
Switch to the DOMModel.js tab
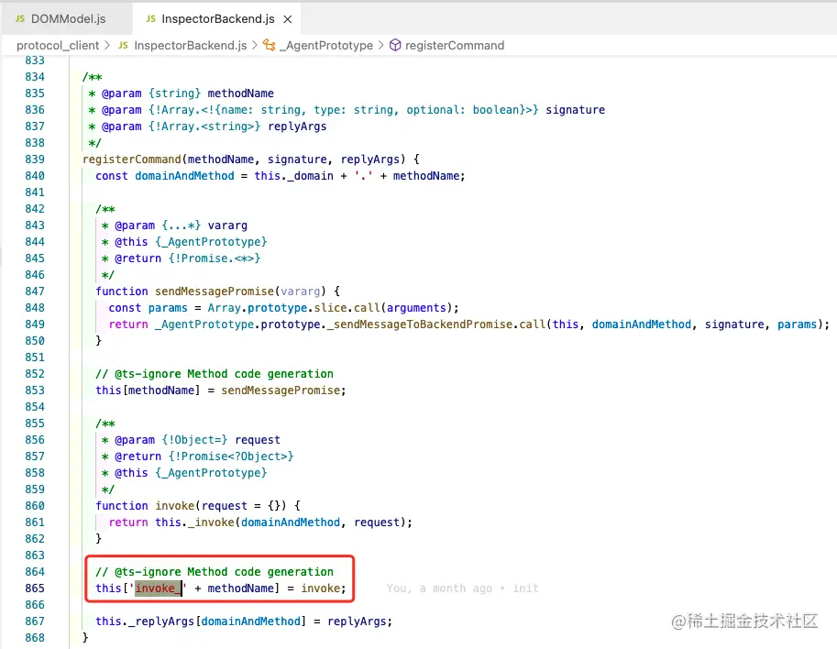click(66, 19)
